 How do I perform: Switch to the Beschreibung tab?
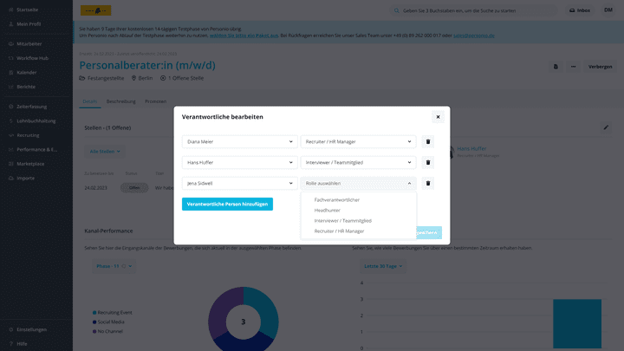(121, 101)
